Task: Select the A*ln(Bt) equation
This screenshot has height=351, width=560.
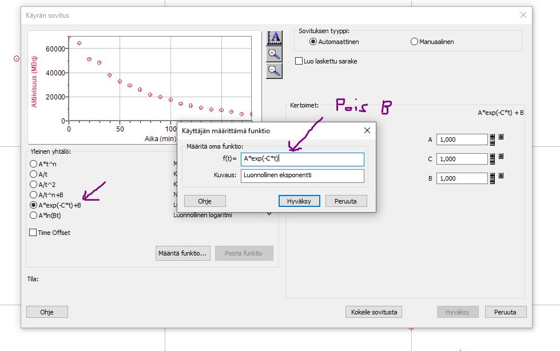Action: click(33, 215)
